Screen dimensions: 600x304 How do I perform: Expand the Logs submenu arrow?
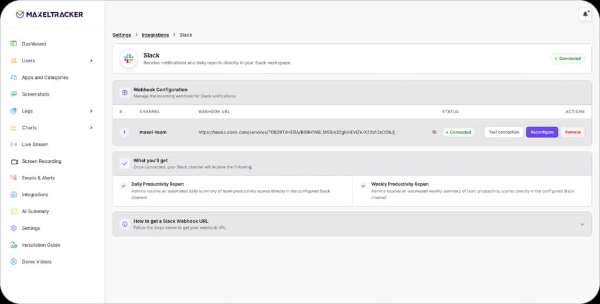pos(91,111)
